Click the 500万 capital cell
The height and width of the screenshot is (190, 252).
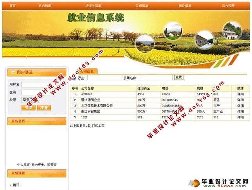pyautogui.click(x=141, y=112)
